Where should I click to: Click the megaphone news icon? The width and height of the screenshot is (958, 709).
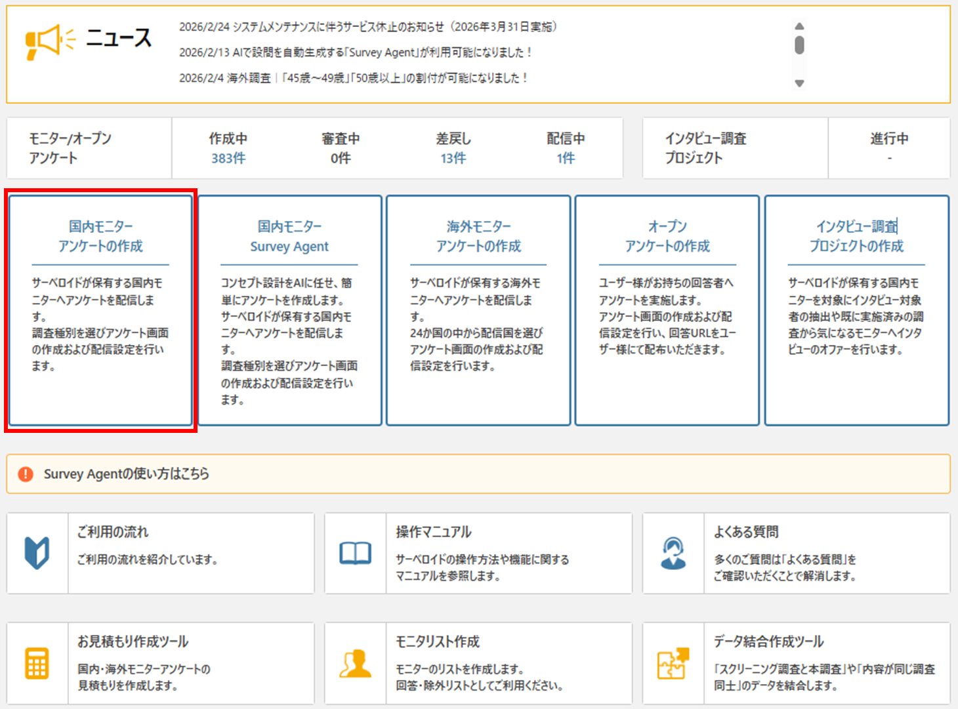[49, 41]
